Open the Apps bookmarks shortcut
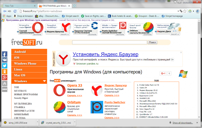Screen dimensions: 202x128 pos(7,16)
